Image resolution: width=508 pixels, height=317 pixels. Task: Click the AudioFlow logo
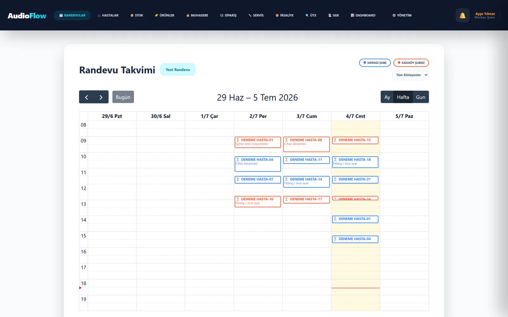click(27, 16)
